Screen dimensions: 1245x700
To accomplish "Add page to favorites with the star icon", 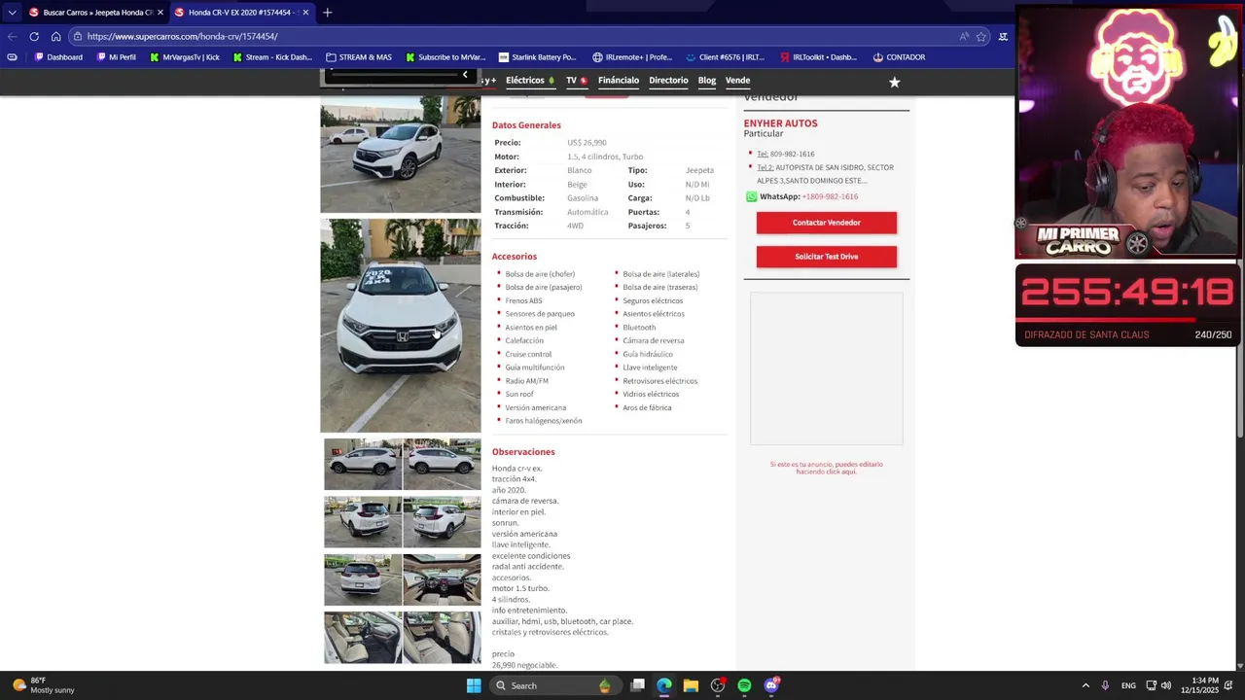I will pos(981,36).
